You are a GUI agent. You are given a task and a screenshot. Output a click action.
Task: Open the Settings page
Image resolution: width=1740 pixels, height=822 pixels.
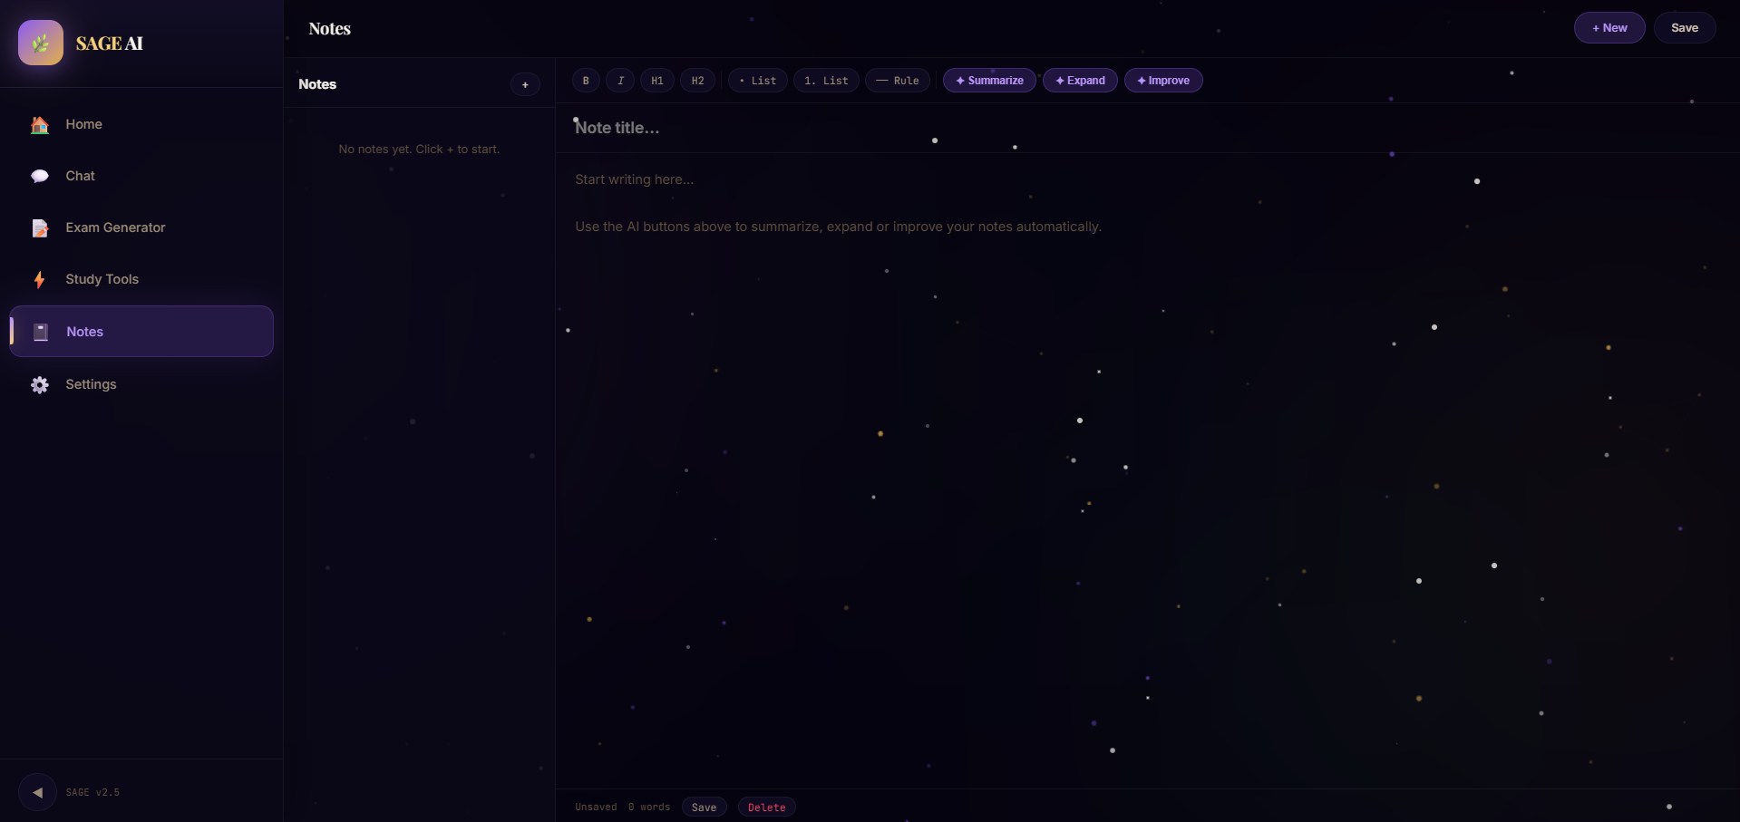[x=141, y=384]
